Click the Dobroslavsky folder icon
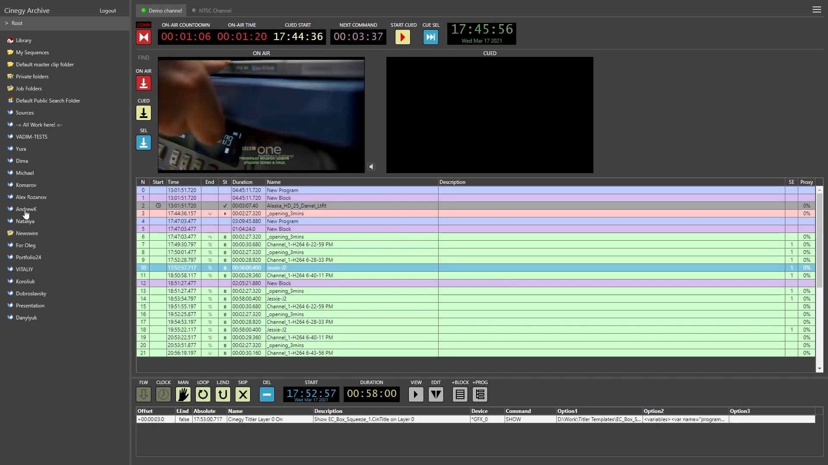Image resolution: width=828 pixels, height=465 pixels. [10, 293]
